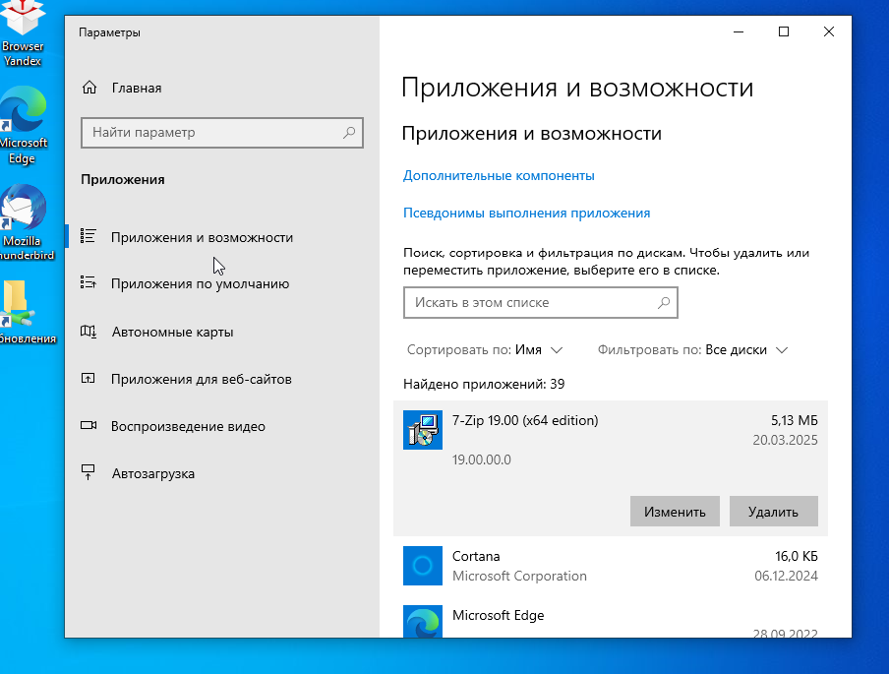Minimize the Параметры window
The image size is (889, 674).
(739, 31)
